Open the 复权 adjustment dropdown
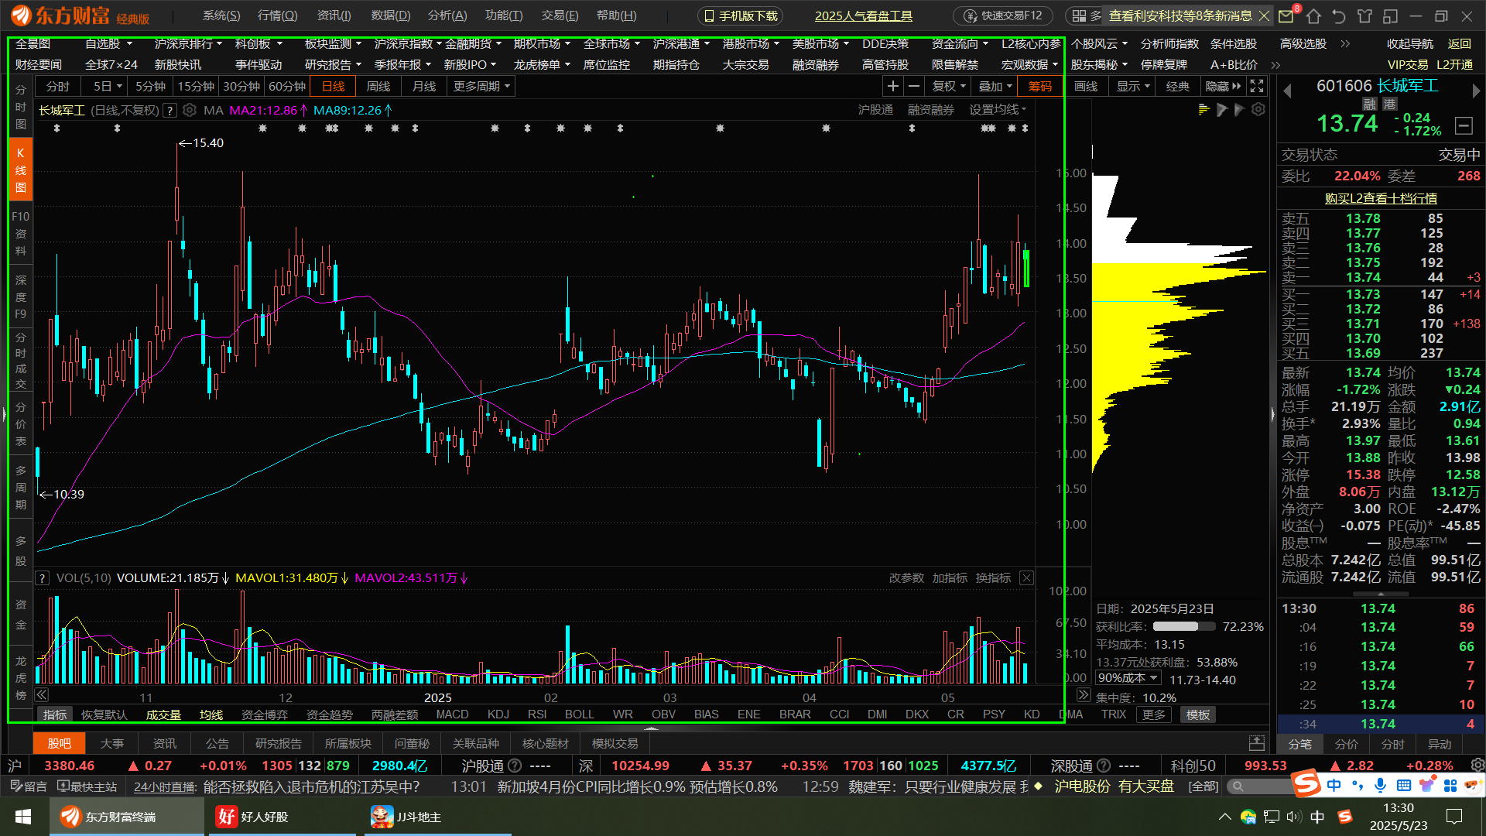The width and height of the screenshot is (1486, 836). (x=949, y=86)
